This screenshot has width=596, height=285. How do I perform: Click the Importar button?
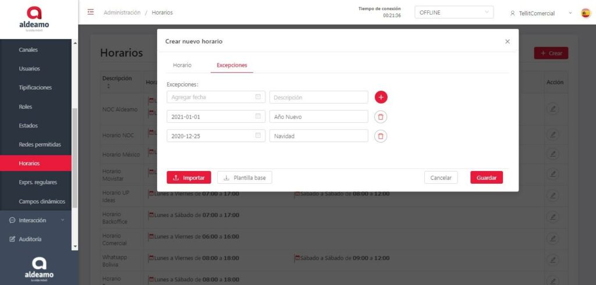tap(189, 177)
